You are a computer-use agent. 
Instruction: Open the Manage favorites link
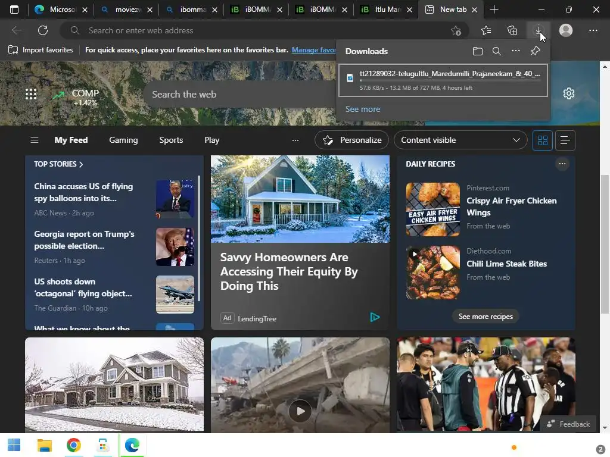[x=314, y=50]
